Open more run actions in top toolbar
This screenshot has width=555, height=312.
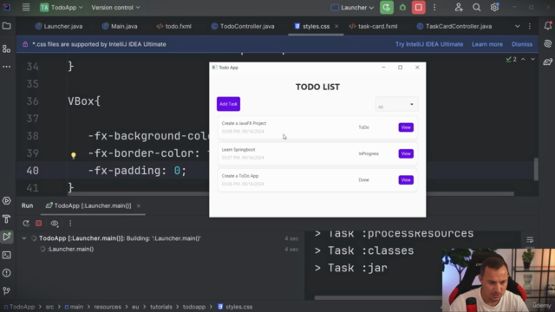[434, 8]
